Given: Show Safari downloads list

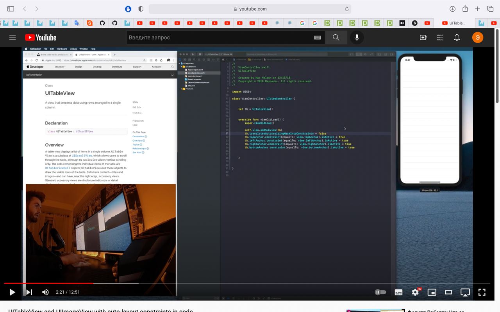Looking at the screenshot, I should [452, 9].
